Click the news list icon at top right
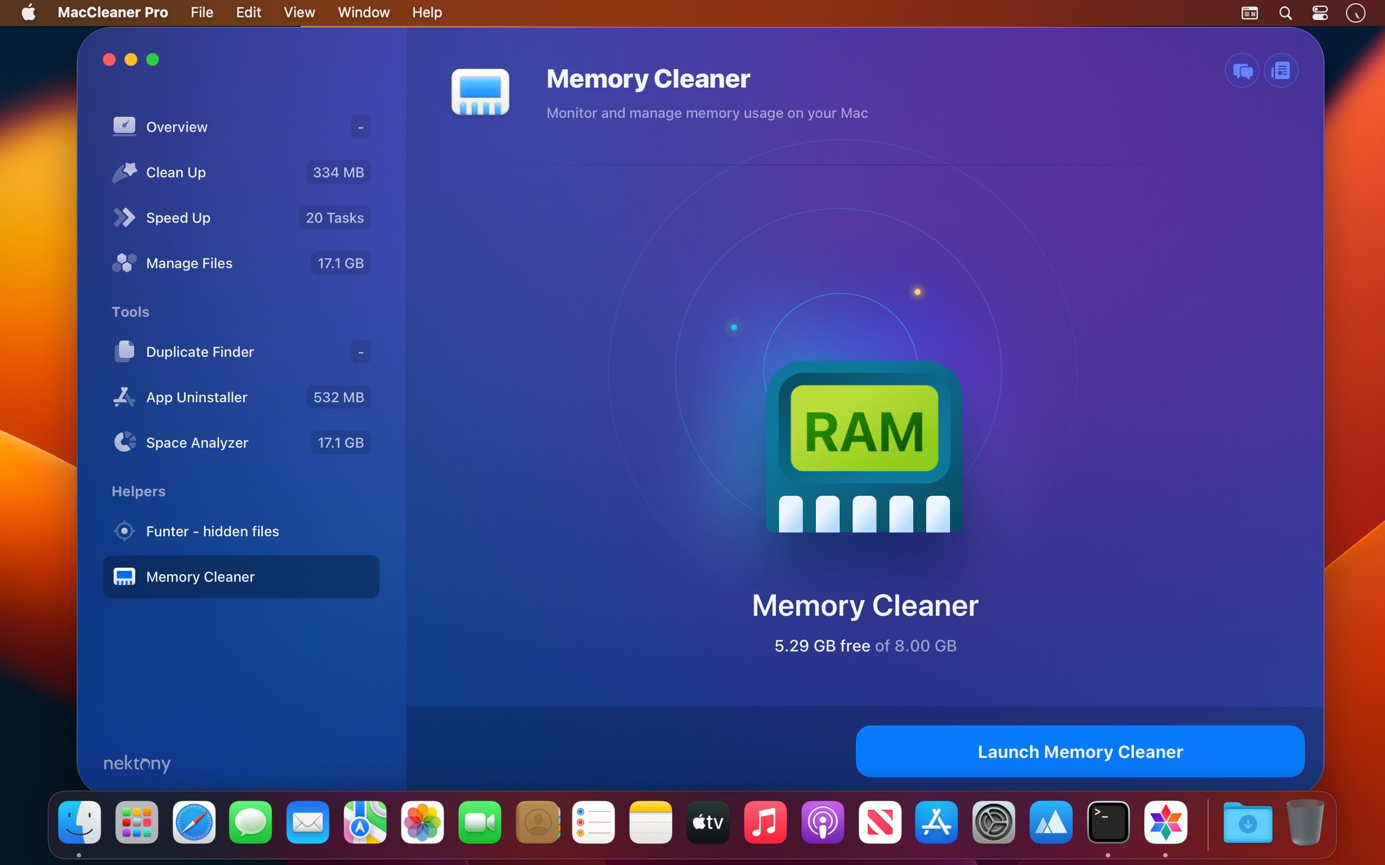 pyautogui.click(x=1281, y=71)
